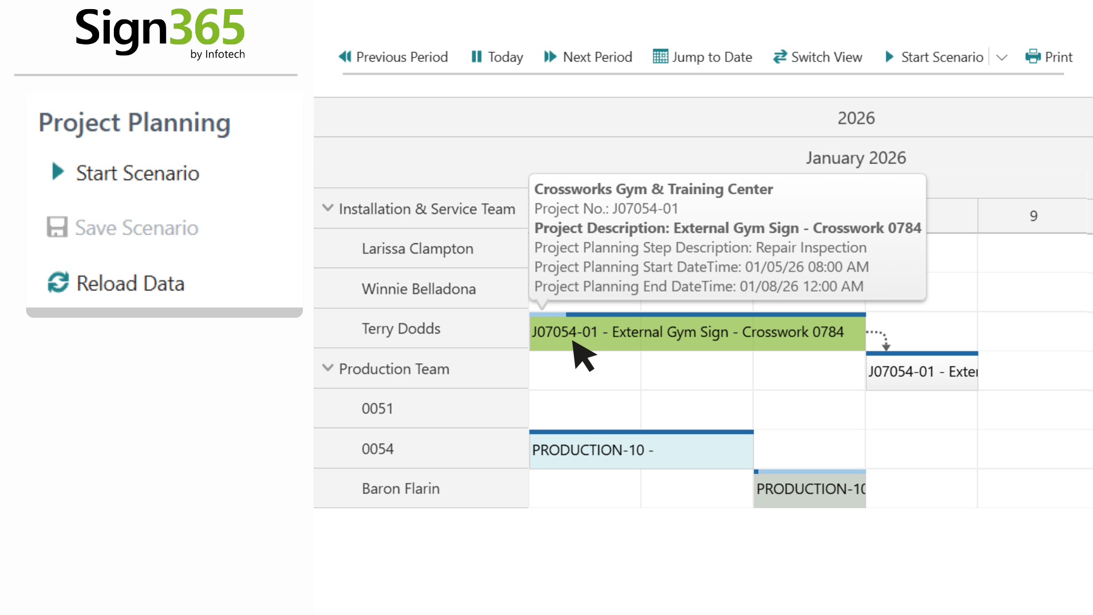
Task: Click the light blue PRODUCTION-10 bar in row 0054
Action: [x=641, y=450]
